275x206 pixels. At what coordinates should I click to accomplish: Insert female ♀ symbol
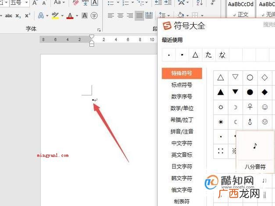250,107
